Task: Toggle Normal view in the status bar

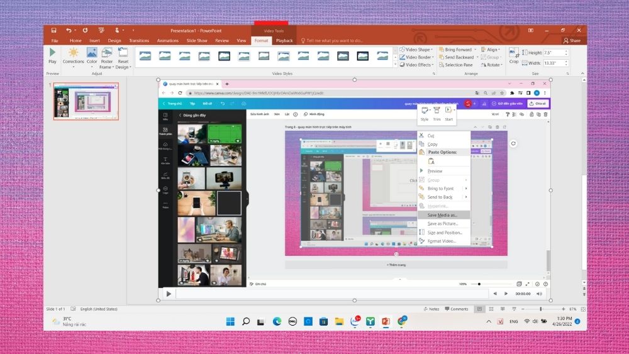Action: tap(479, 309)
